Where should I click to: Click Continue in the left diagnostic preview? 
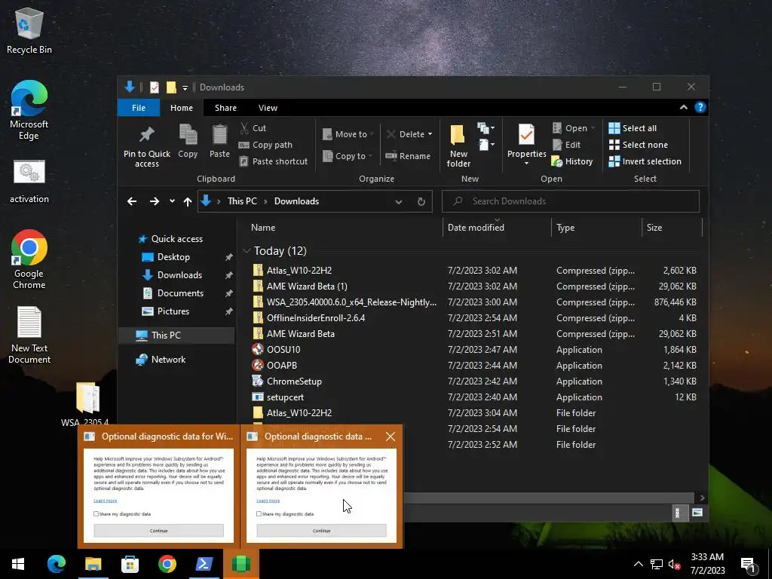pyautogui.click(x=158, y=531)
